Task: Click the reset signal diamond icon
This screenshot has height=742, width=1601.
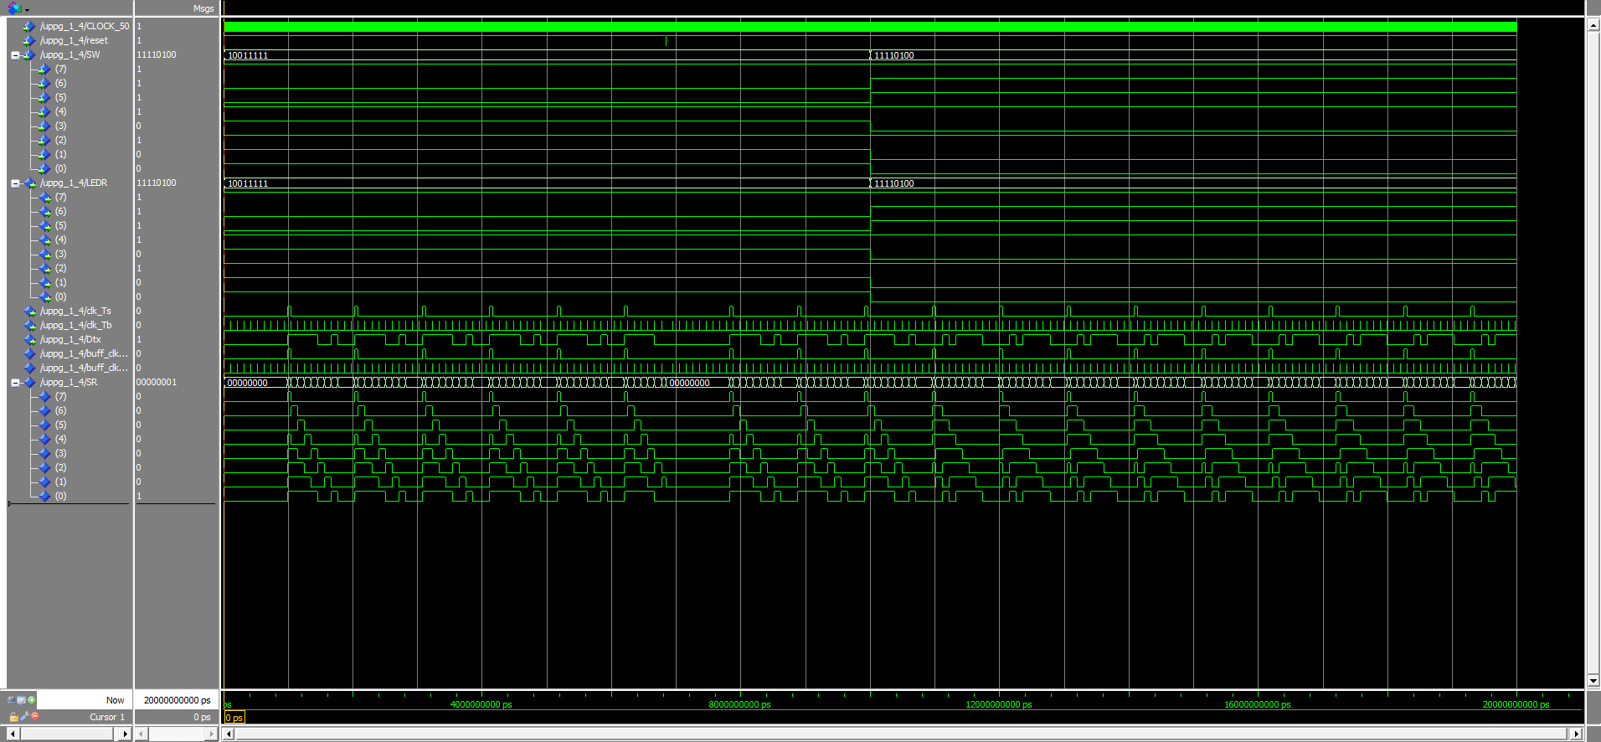Action: click(x=29, y=41)
